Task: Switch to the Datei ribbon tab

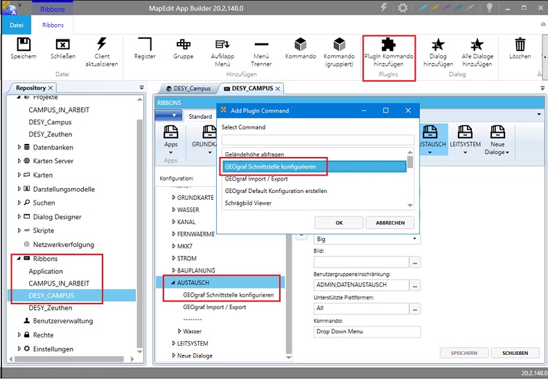Action: coord(16,25)
